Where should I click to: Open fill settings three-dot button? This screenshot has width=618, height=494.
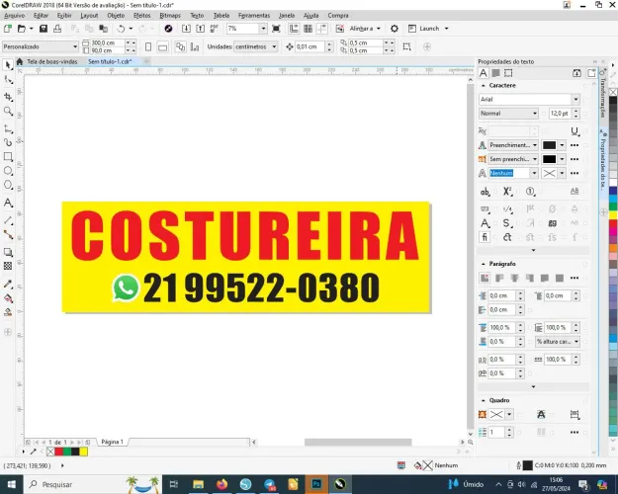pos(574,145)
